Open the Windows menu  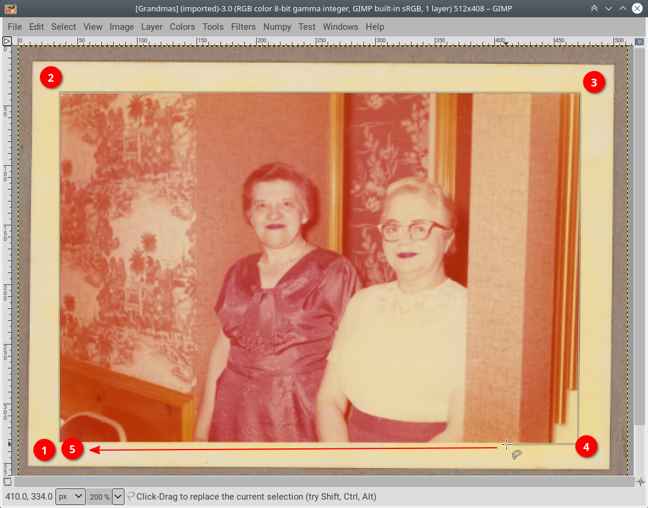coord(340,26)
